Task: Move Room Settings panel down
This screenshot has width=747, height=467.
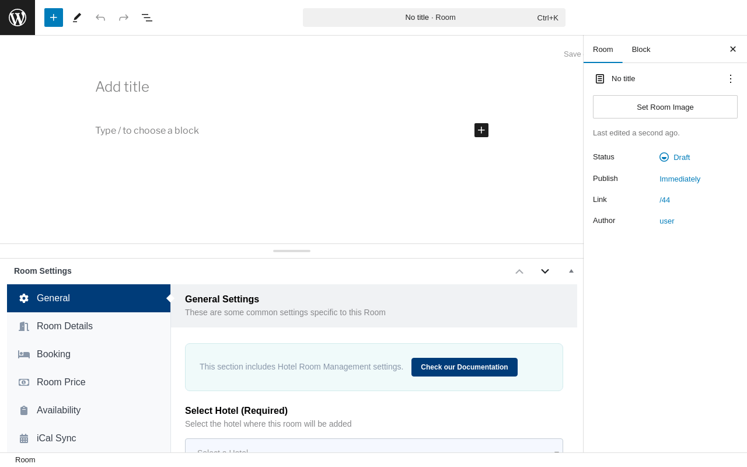Action: point(545,271)
